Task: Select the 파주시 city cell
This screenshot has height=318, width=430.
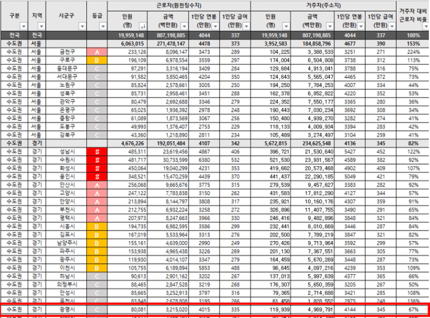Action: pyautogui.click(x=66, y=251)
